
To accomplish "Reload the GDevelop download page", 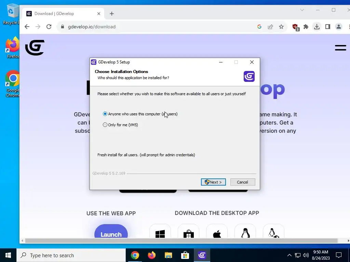I will click(49, 27).
